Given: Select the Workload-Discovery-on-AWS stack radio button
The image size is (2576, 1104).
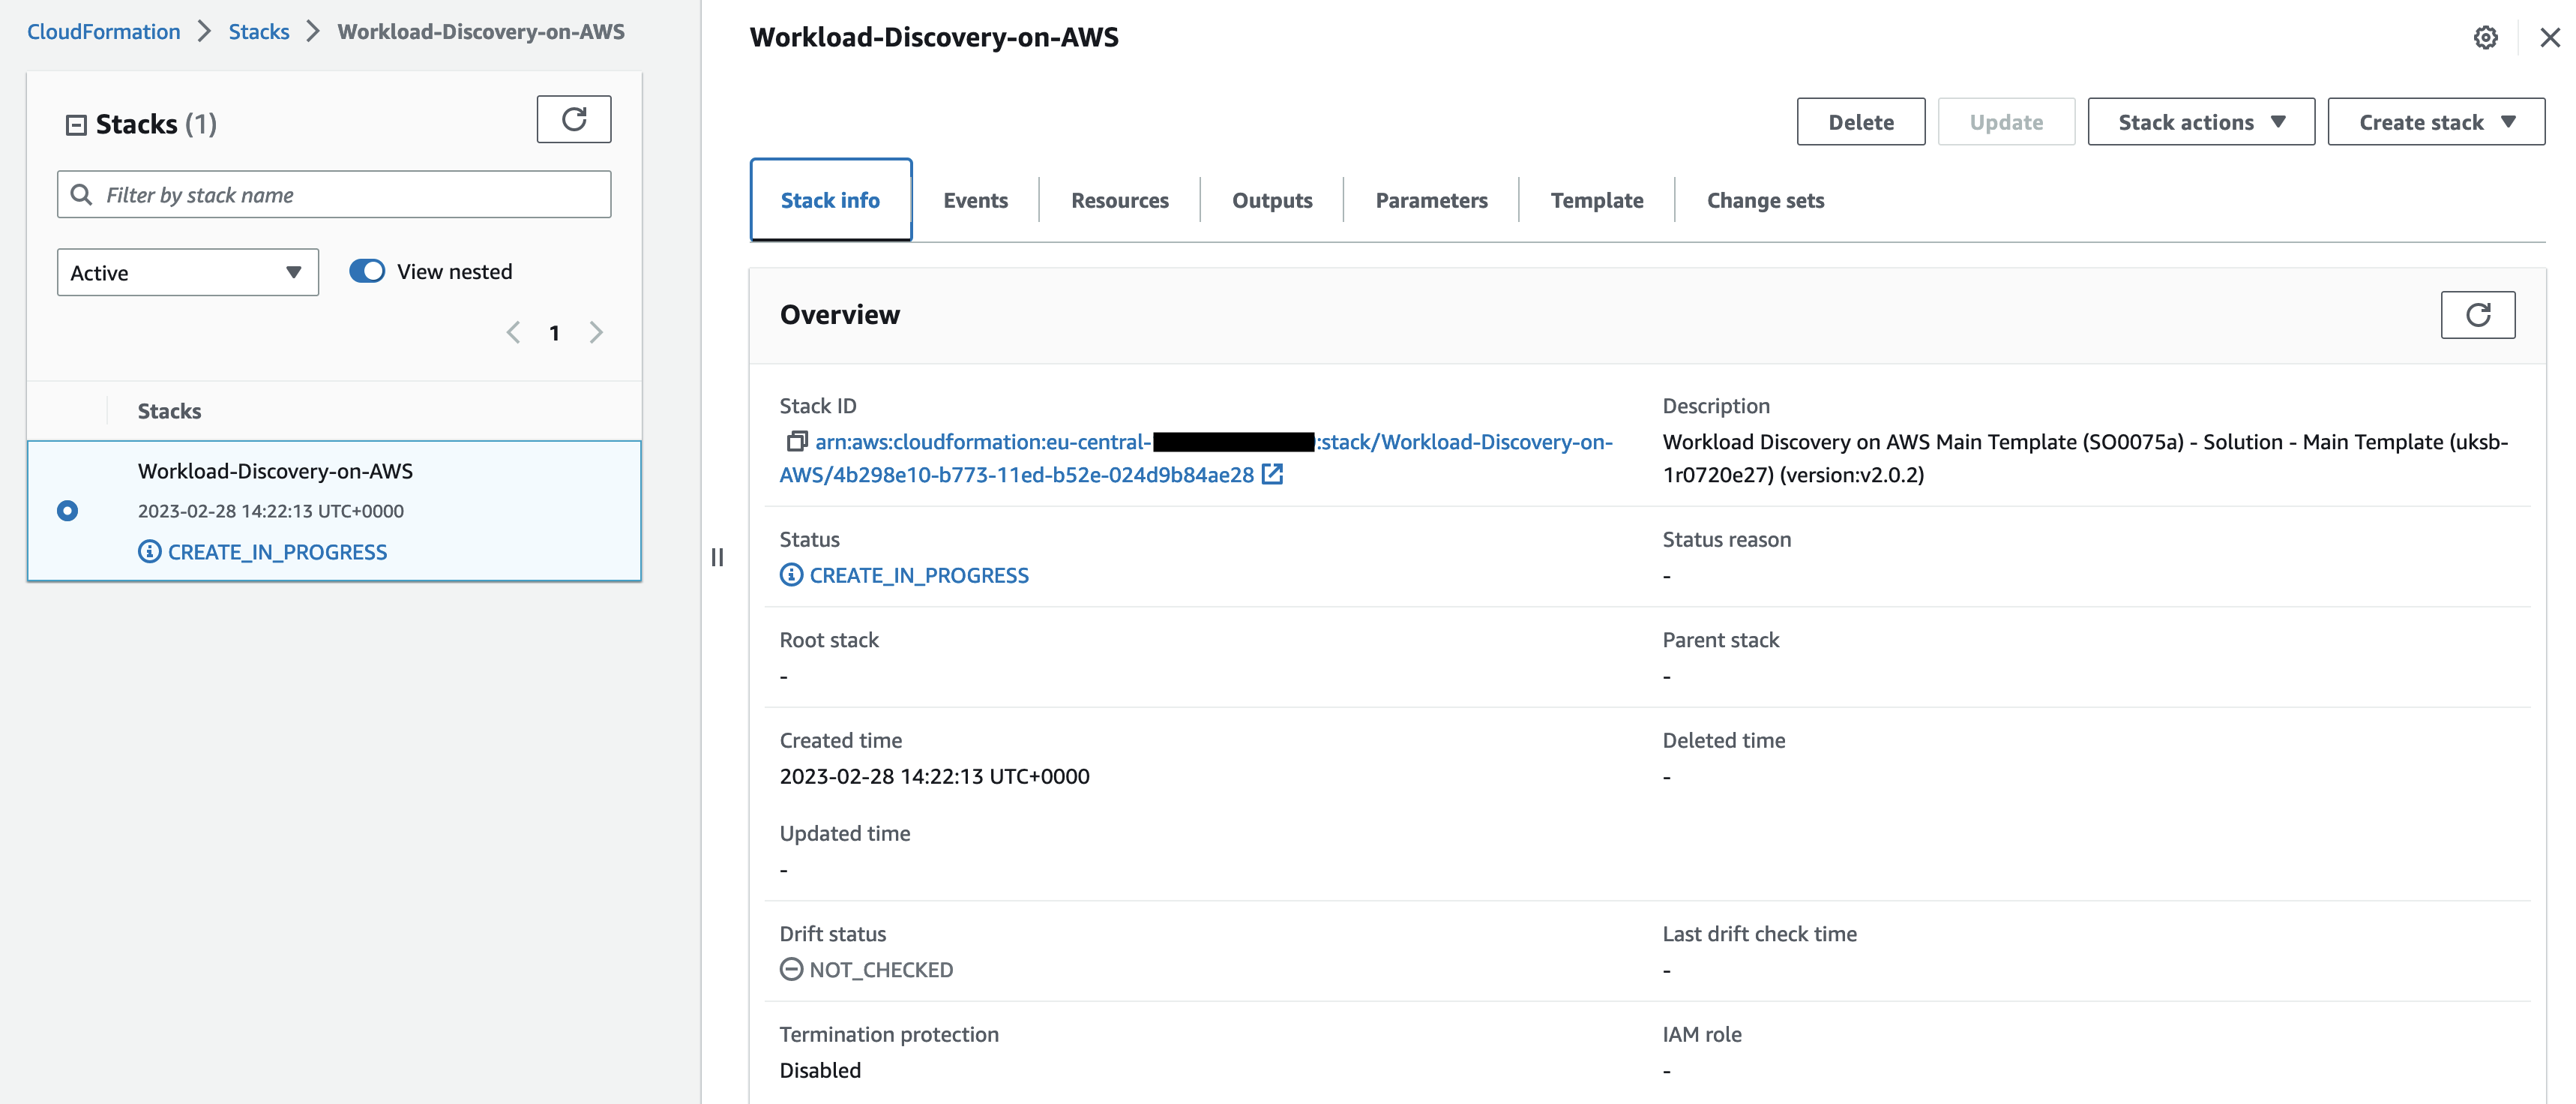Looking at the screenshot, I should pos(67,511).
